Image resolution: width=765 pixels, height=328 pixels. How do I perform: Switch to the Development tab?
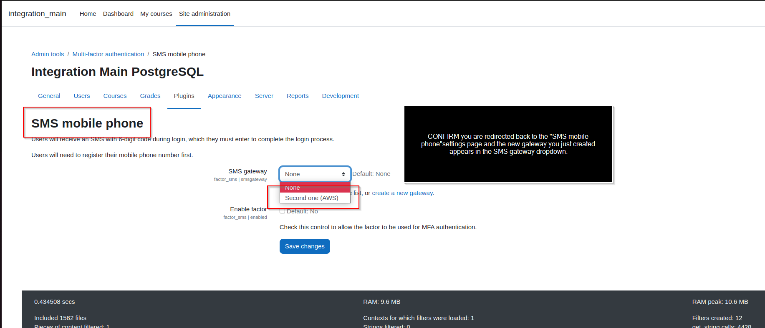341,96
